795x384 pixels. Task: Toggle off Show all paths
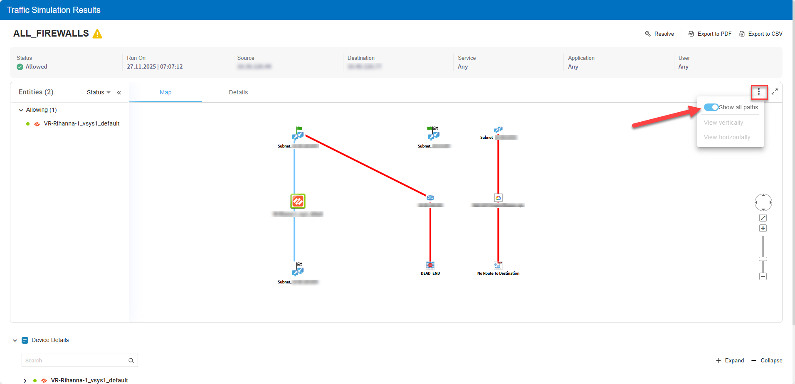[x=711, y=107]
